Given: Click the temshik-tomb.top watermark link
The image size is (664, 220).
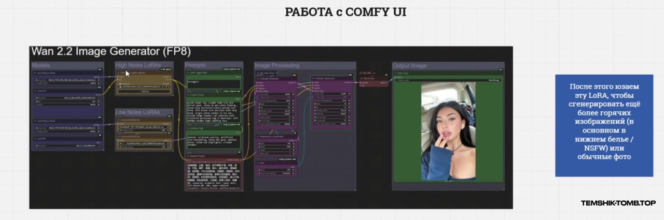Looking at the screenshot, I should click(x=618, y=203).
